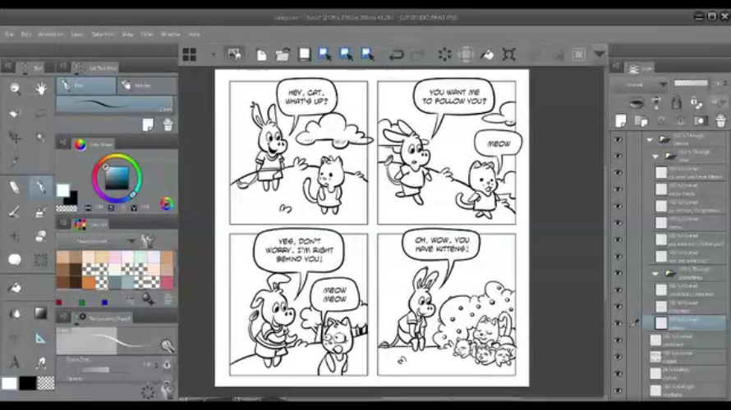Image resolution: width=731 pixels, height=410 pixels.
Task: Select the Text tool
Action: pos(15,362)
